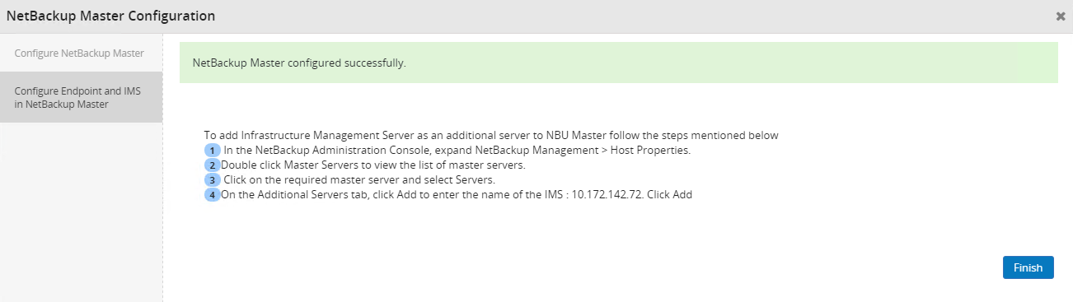The width and height of the screenshot is (1073, 302).
Task: Click the step 2 number badge
Action: (x=213, y=165)
